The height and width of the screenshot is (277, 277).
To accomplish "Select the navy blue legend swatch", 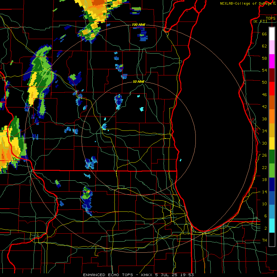I will tap(272, 184).
